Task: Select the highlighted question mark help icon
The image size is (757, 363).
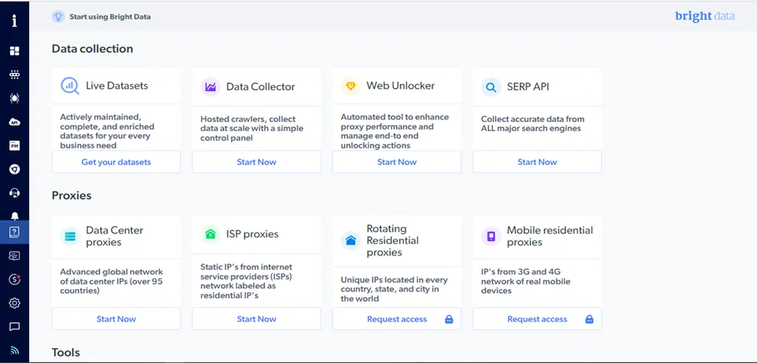Action: [x=14, y=233]
